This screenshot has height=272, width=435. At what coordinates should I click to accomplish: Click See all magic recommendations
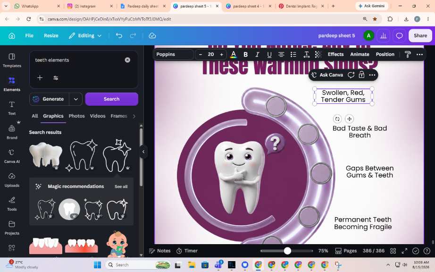121,187
